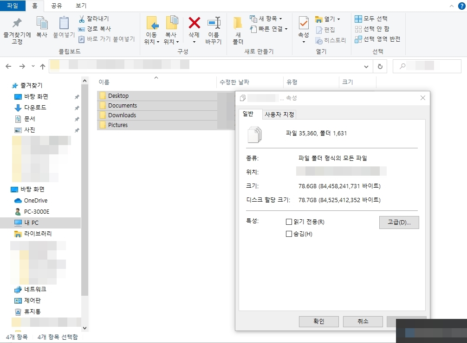
Task: Go back with the left arrow
Action: (x=8, y=66)
